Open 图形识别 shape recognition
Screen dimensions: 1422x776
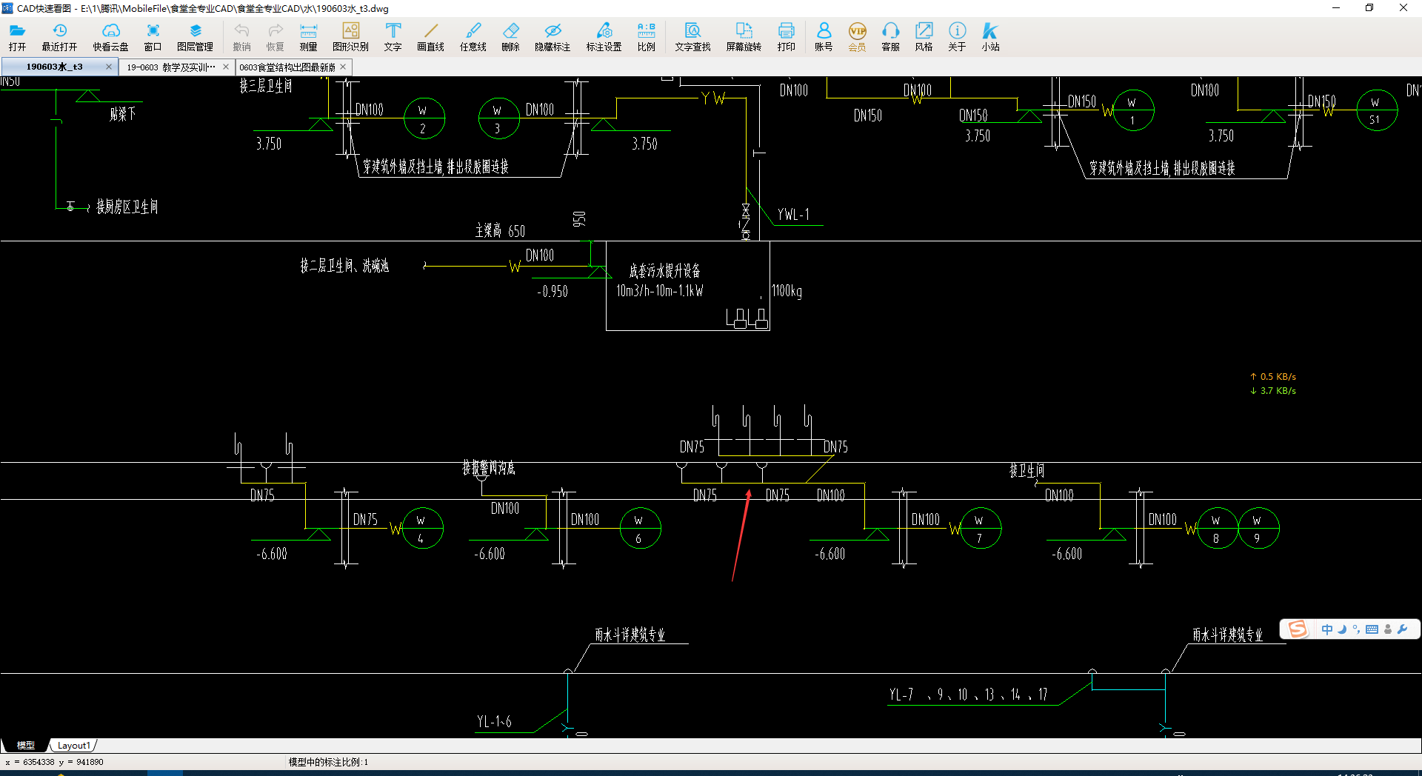(x=350, y=37)
